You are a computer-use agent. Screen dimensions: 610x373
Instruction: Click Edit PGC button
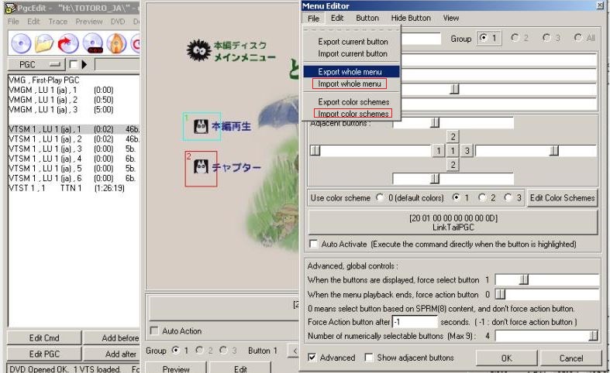coord(44,354)
